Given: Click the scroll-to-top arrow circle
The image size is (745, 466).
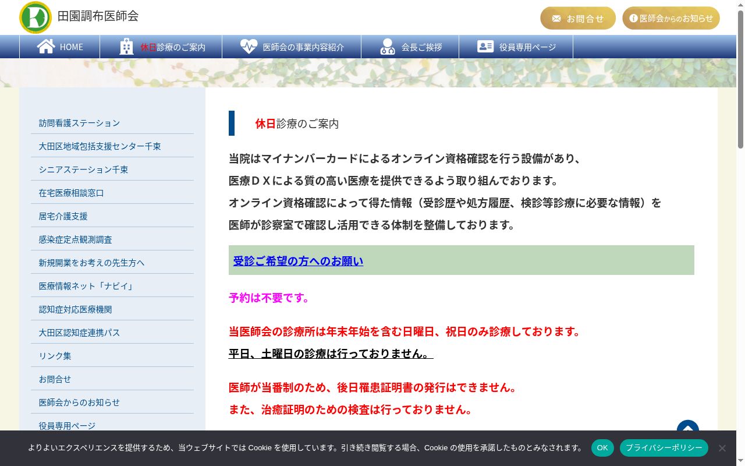Looking at the screenshot, I should point(688,427).
